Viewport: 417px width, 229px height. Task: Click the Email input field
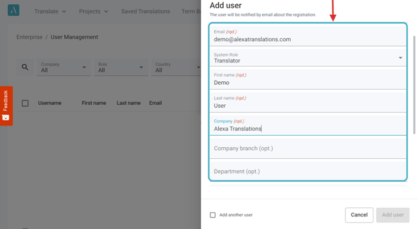point(308,36)
